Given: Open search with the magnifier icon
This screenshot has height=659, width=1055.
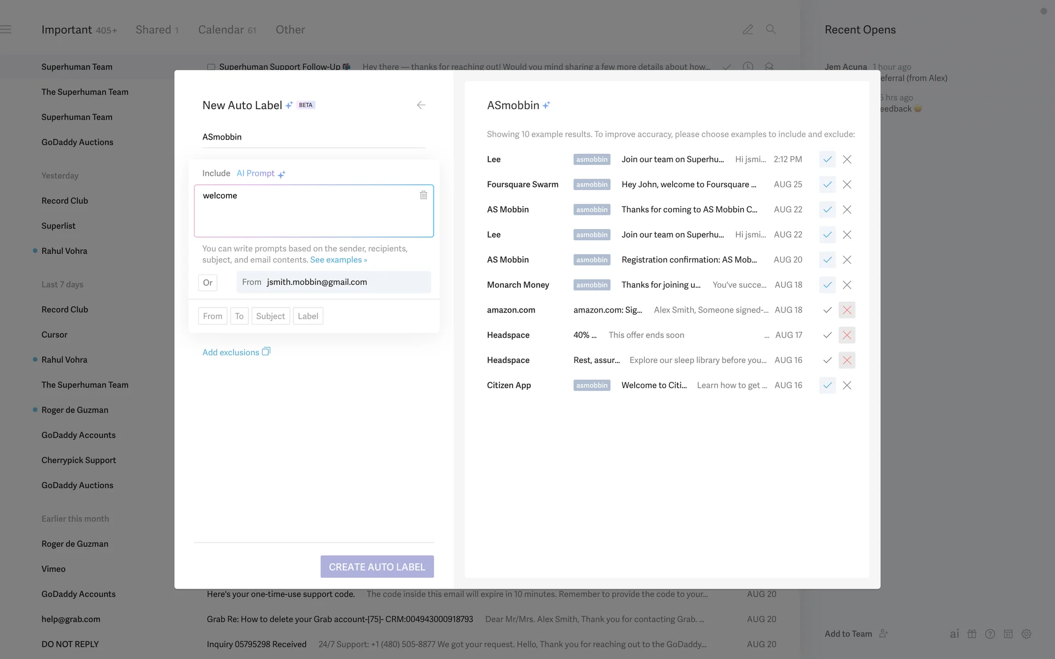Looking at the screenshot, I should point(771,30).
